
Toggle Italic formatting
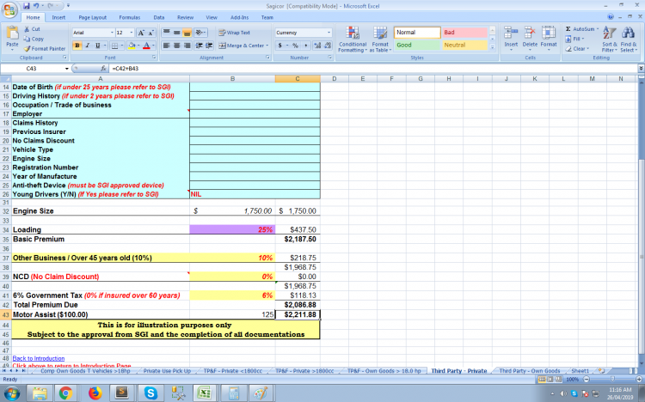pyautogui.click(x=87, y=46)
